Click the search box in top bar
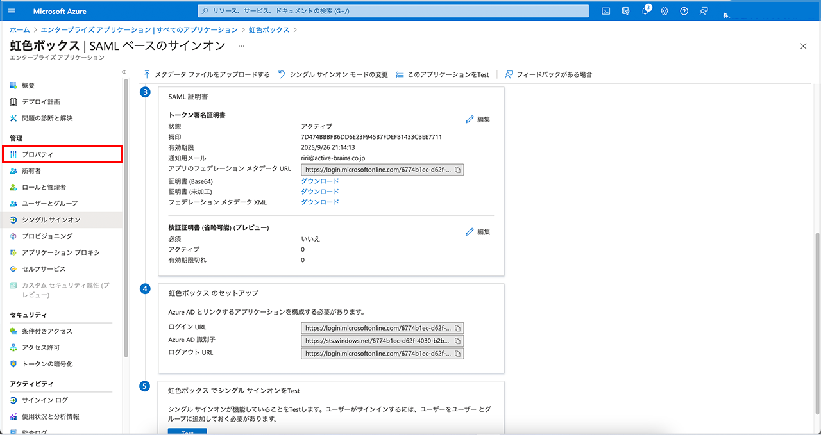The height and width of the screenshot is (435, 821). point(393,11)
